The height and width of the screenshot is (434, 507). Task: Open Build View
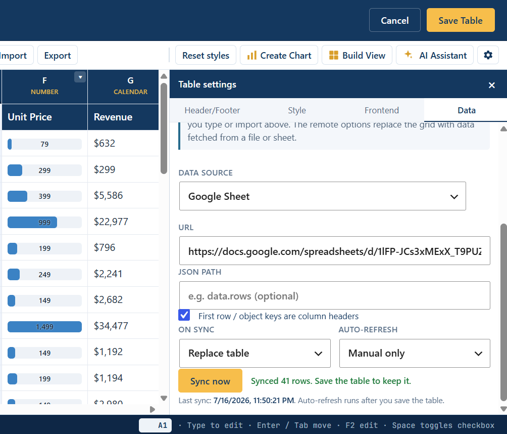point(357,55)
